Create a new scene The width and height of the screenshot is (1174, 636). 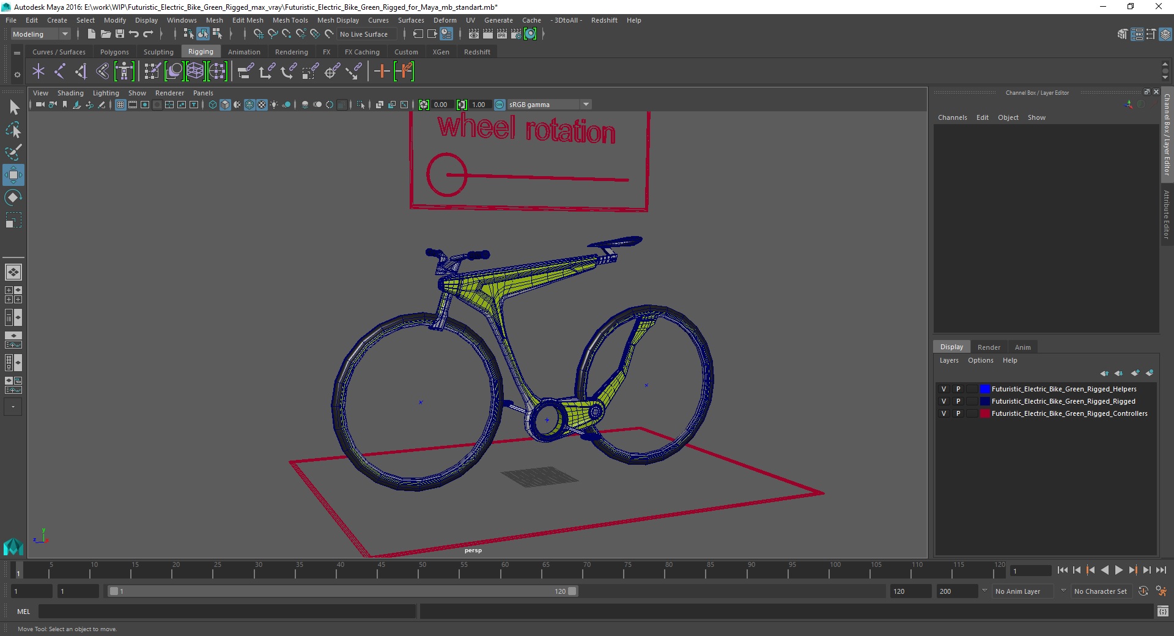[x=91, y=34]
